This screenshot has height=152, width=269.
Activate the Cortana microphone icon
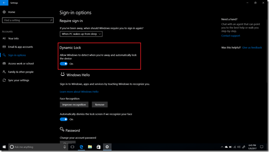click(64, 147)
